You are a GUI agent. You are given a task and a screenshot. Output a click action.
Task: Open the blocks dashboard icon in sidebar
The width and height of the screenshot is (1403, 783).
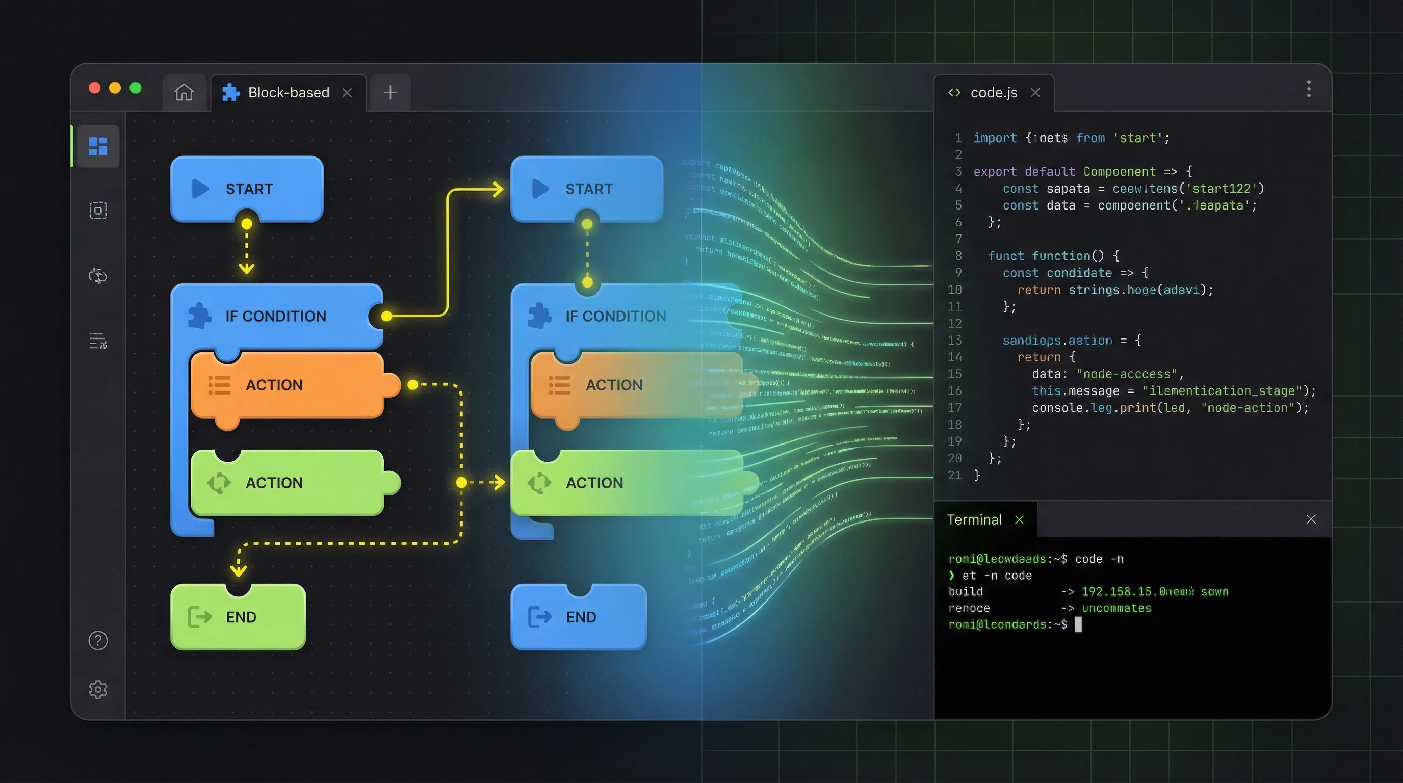(x=98, y=146)
